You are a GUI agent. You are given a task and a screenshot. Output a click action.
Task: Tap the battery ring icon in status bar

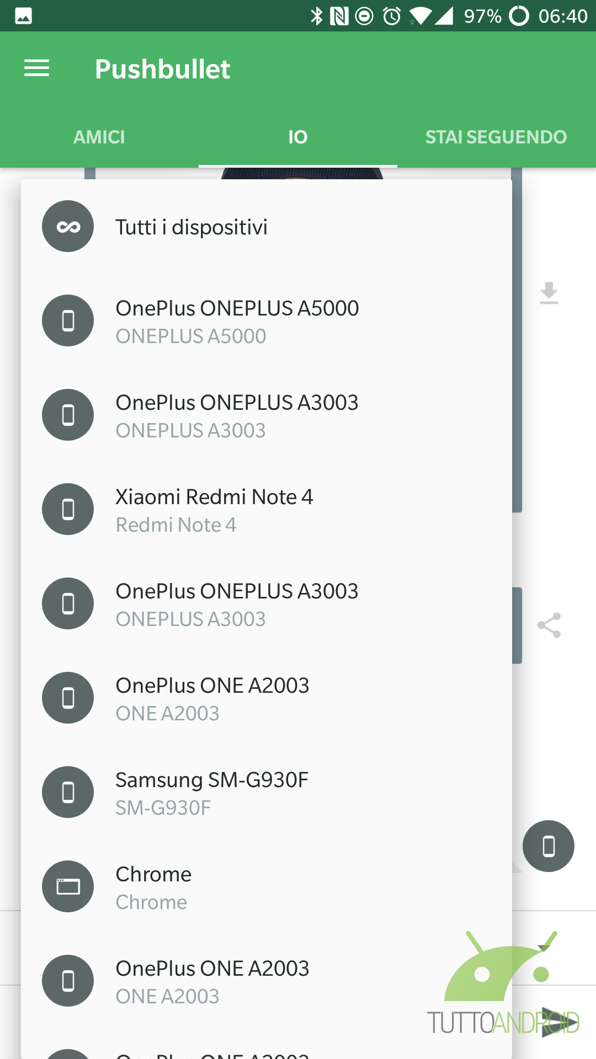(x=519, y=16)
